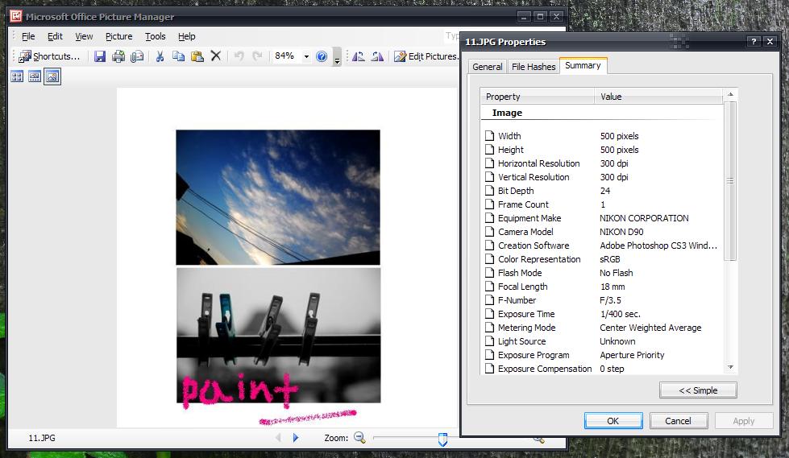Click OK in Properties dialog
Screen dimensions: 789x458
613,421
